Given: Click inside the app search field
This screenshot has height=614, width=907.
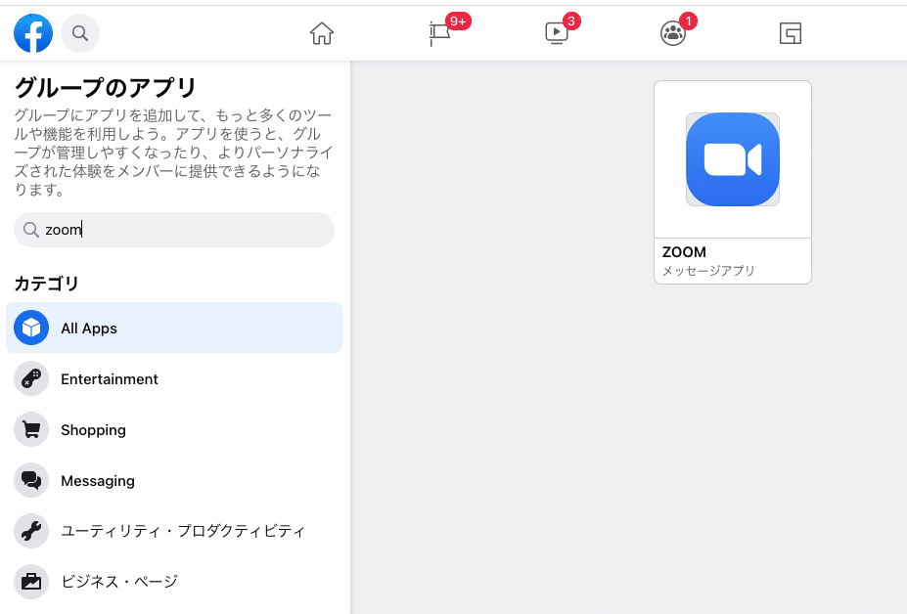Looking at the screenshot, I should 173,229.
